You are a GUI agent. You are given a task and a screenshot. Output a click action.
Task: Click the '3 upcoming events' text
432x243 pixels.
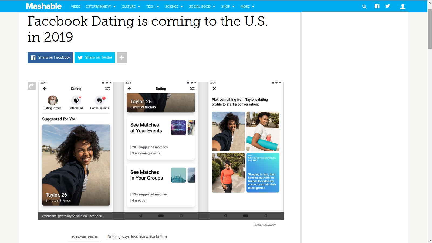pos(146,153)
